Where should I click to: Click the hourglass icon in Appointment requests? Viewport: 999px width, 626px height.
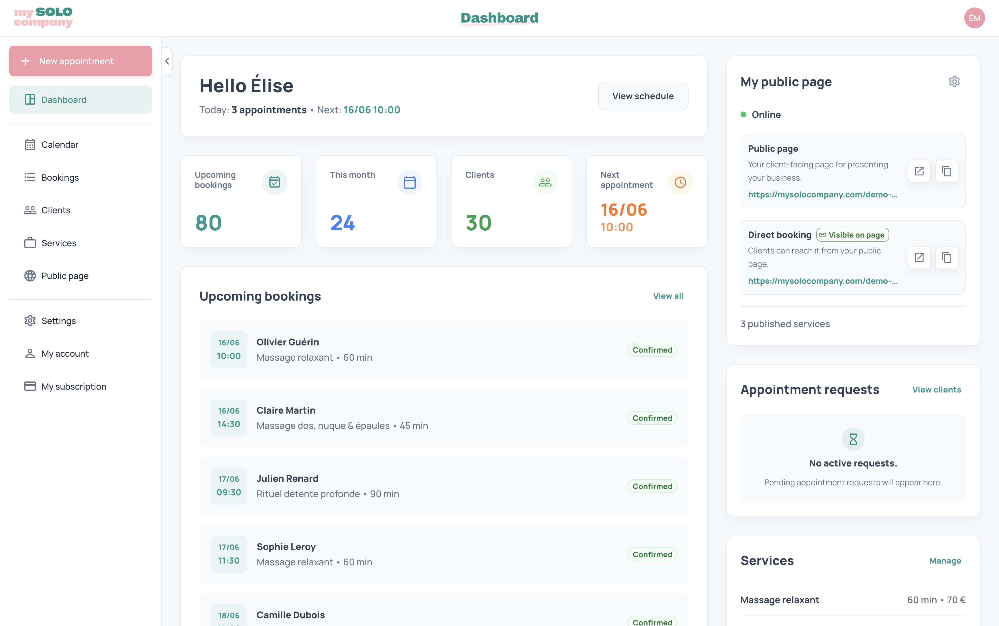pos(853,439)
